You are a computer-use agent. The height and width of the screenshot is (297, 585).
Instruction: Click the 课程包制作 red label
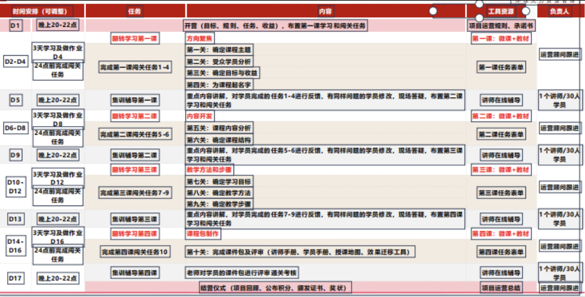203,234
